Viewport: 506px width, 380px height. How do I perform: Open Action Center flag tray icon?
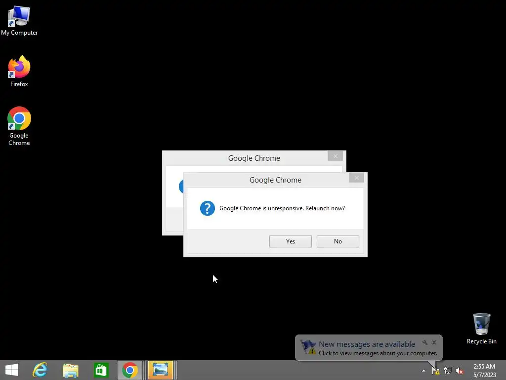[436, 371]
